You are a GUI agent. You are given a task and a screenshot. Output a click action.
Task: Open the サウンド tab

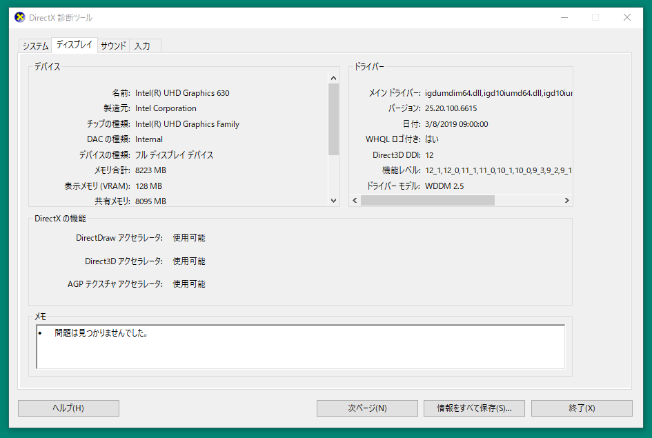pos(113,46)
